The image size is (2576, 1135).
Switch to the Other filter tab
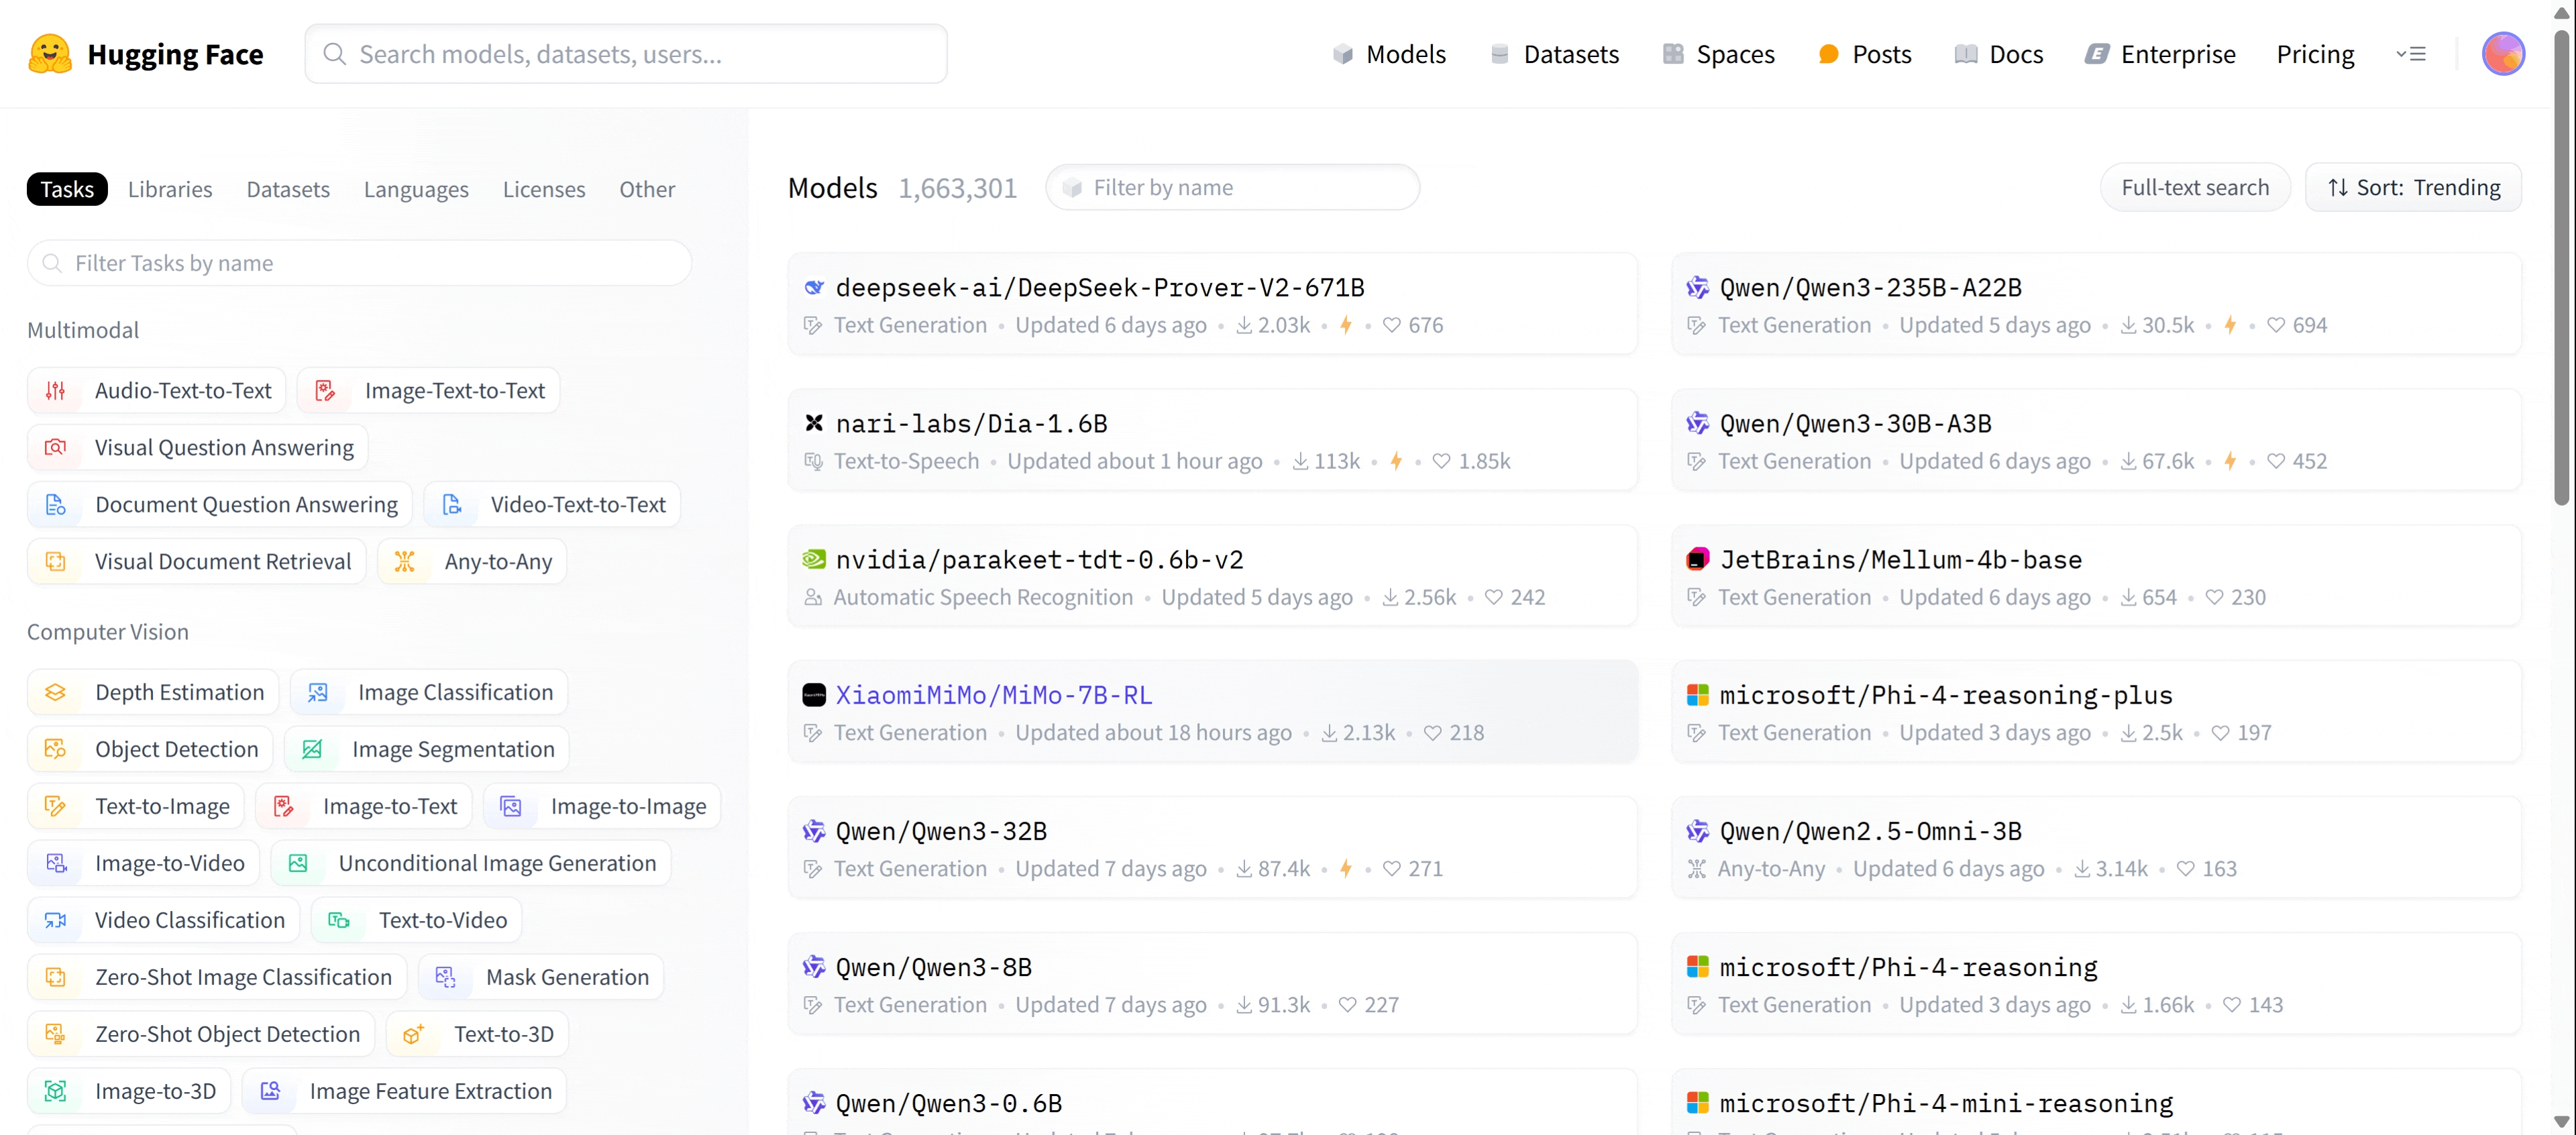(647, 189)
